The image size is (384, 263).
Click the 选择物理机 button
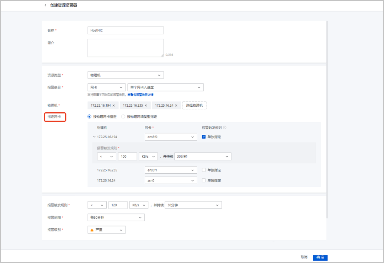coord(194,106)
